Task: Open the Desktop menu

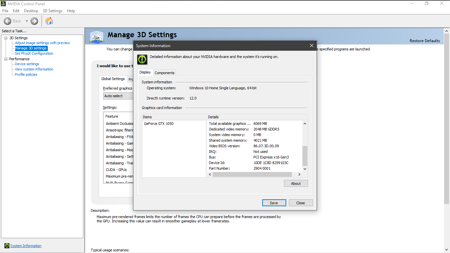Action: (x=31, y=11)
